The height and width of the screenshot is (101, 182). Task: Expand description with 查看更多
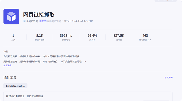click(x=7, y=65)
